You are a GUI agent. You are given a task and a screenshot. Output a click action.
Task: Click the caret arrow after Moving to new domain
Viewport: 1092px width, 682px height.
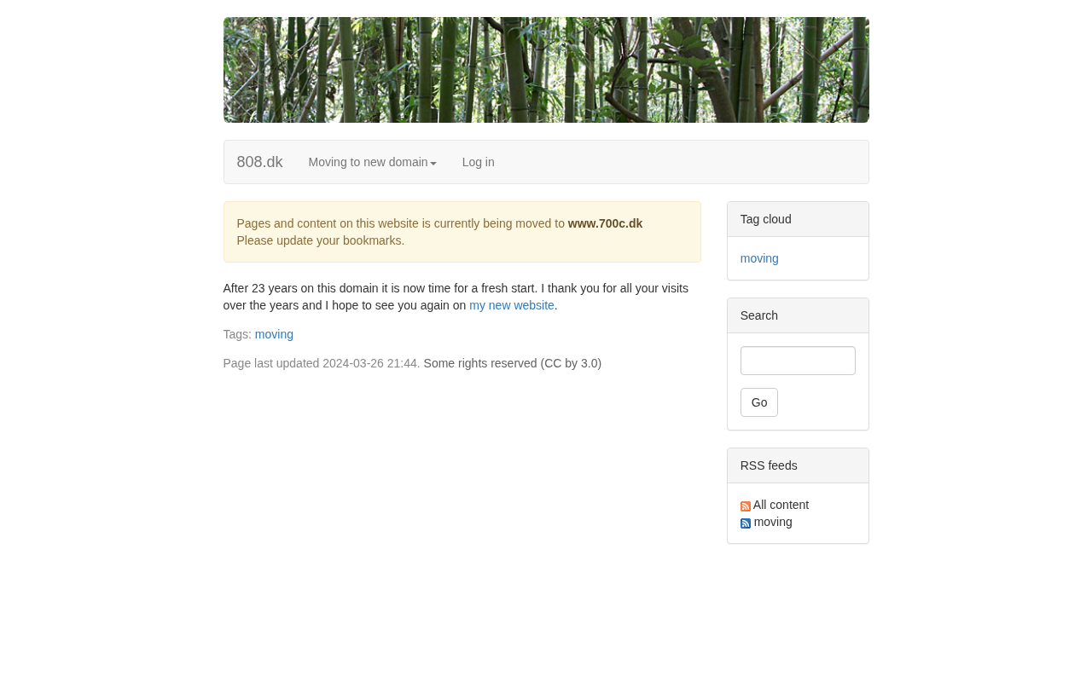coord(433,164)
